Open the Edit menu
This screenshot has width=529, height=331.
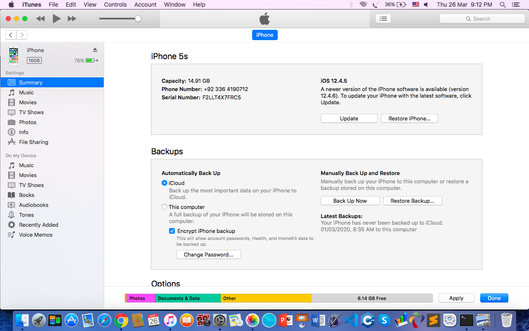[x=71, y=5]
